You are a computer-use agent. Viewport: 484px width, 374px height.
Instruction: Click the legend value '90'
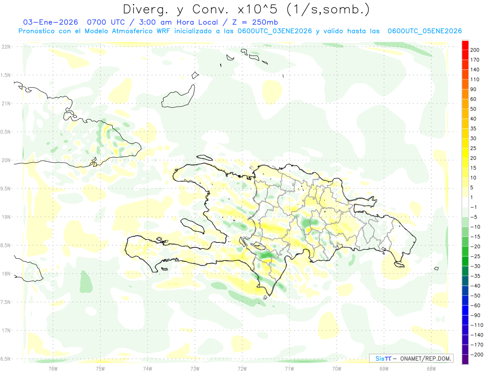[474, 89]
